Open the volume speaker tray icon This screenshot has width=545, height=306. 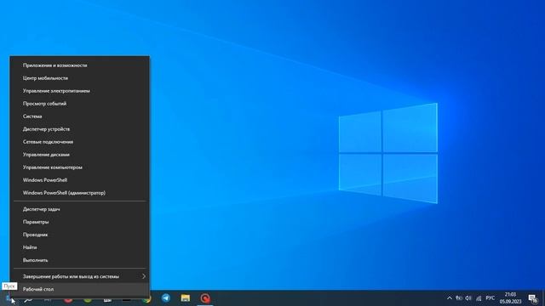tap(468, 298)
